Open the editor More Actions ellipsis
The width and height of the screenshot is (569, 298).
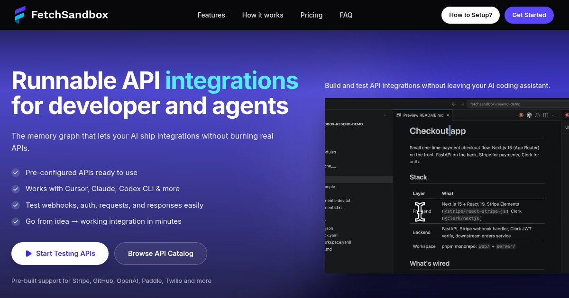click(x=554, y=115)
